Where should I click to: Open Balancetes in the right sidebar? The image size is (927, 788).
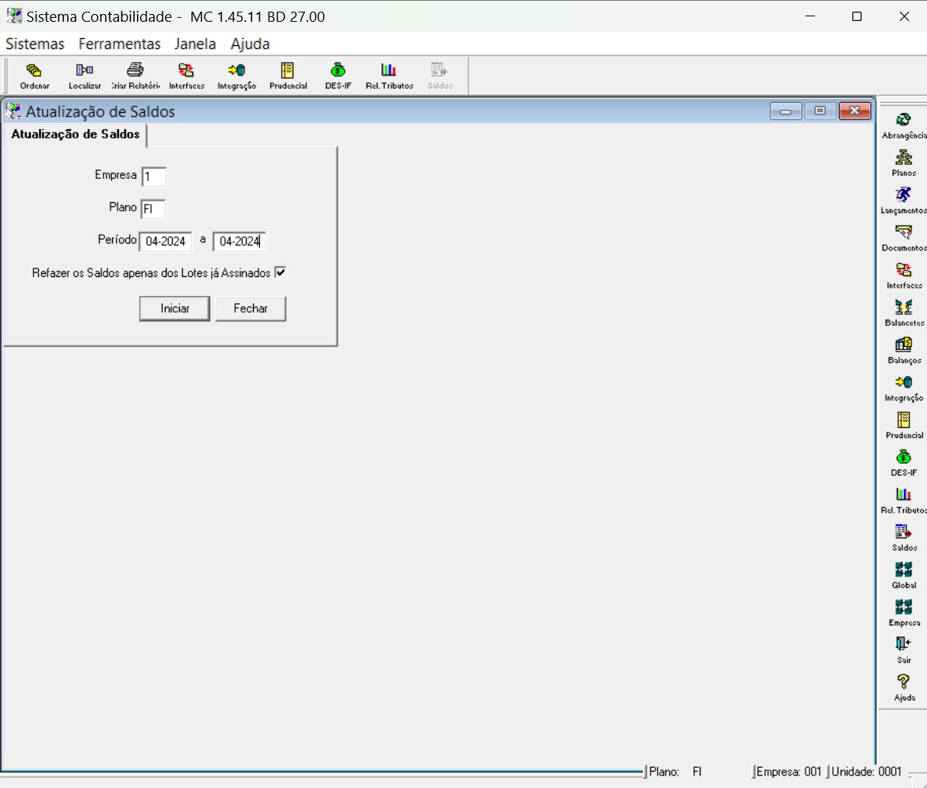(x=904, y=313)
